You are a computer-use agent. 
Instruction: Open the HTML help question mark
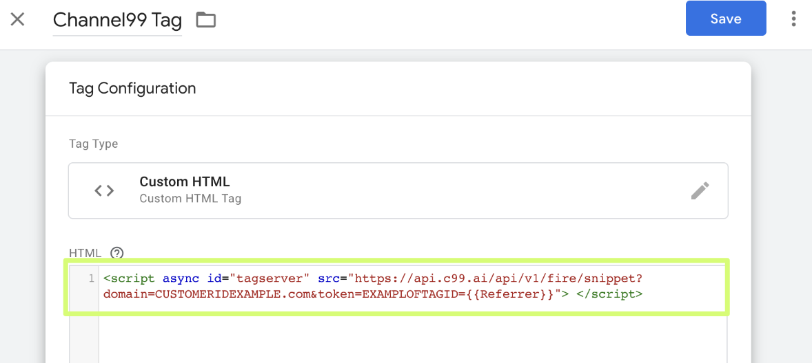(x=118, y=252)
